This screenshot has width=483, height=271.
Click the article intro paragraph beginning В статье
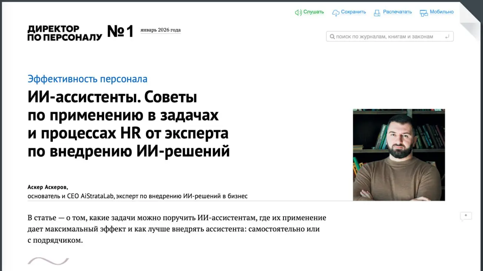pyautogui.click(x=177, y=229)
